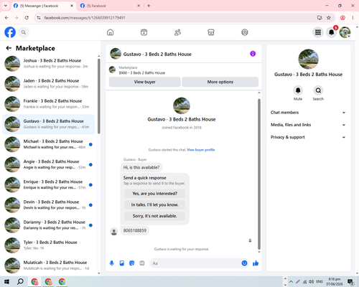Viewport: 359px width, 287px height.
Task: Open the emoji picker in message box
Action: [244, 263]
